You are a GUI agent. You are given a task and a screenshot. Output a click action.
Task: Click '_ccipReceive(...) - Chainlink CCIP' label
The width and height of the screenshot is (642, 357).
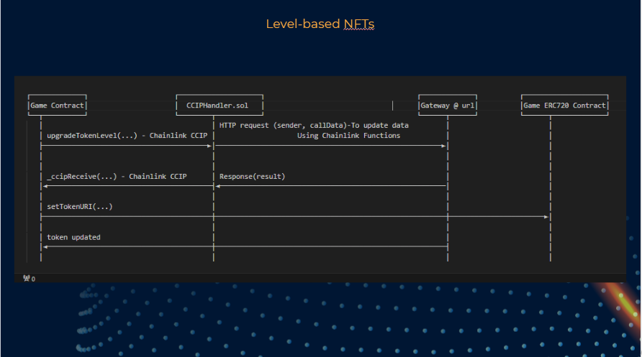[x=117, y=177]
